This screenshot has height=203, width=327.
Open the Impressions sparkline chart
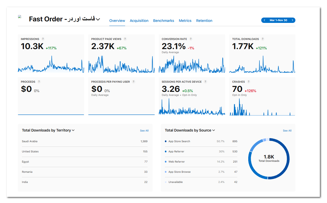(51, 64)
